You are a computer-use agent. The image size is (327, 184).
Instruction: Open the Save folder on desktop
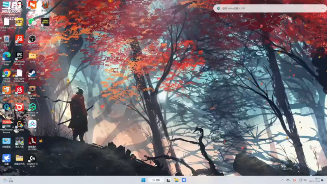click(x=32, y=58)
